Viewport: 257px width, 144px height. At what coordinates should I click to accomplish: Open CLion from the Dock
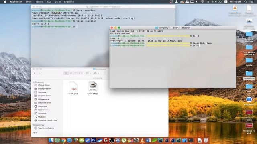178,140
